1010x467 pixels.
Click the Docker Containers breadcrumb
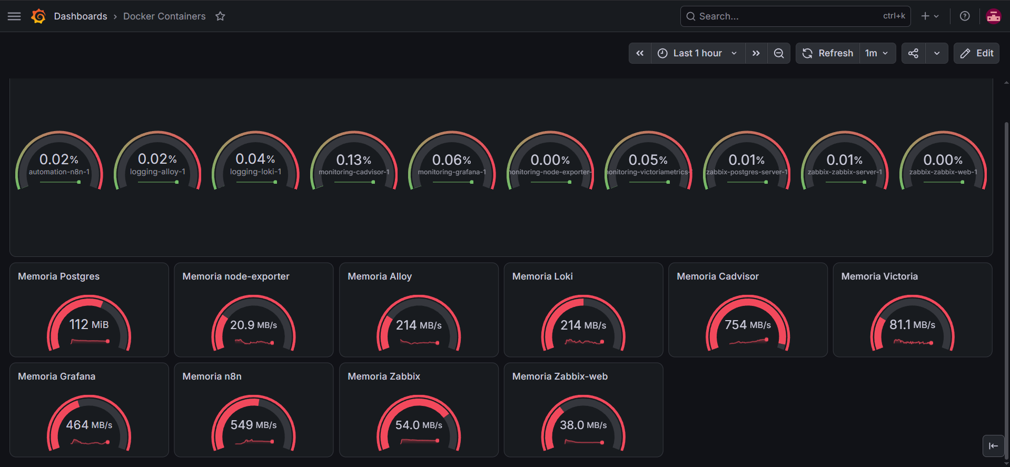click(164, 16)
